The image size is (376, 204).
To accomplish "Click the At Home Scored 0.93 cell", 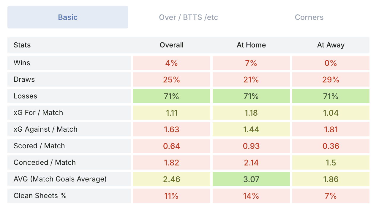I will [251, 146].
